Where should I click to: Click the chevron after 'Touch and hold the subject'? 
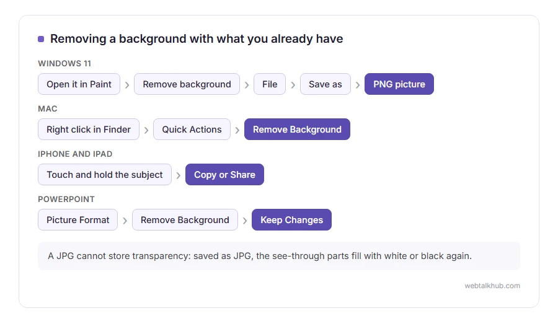coord(179,175)
